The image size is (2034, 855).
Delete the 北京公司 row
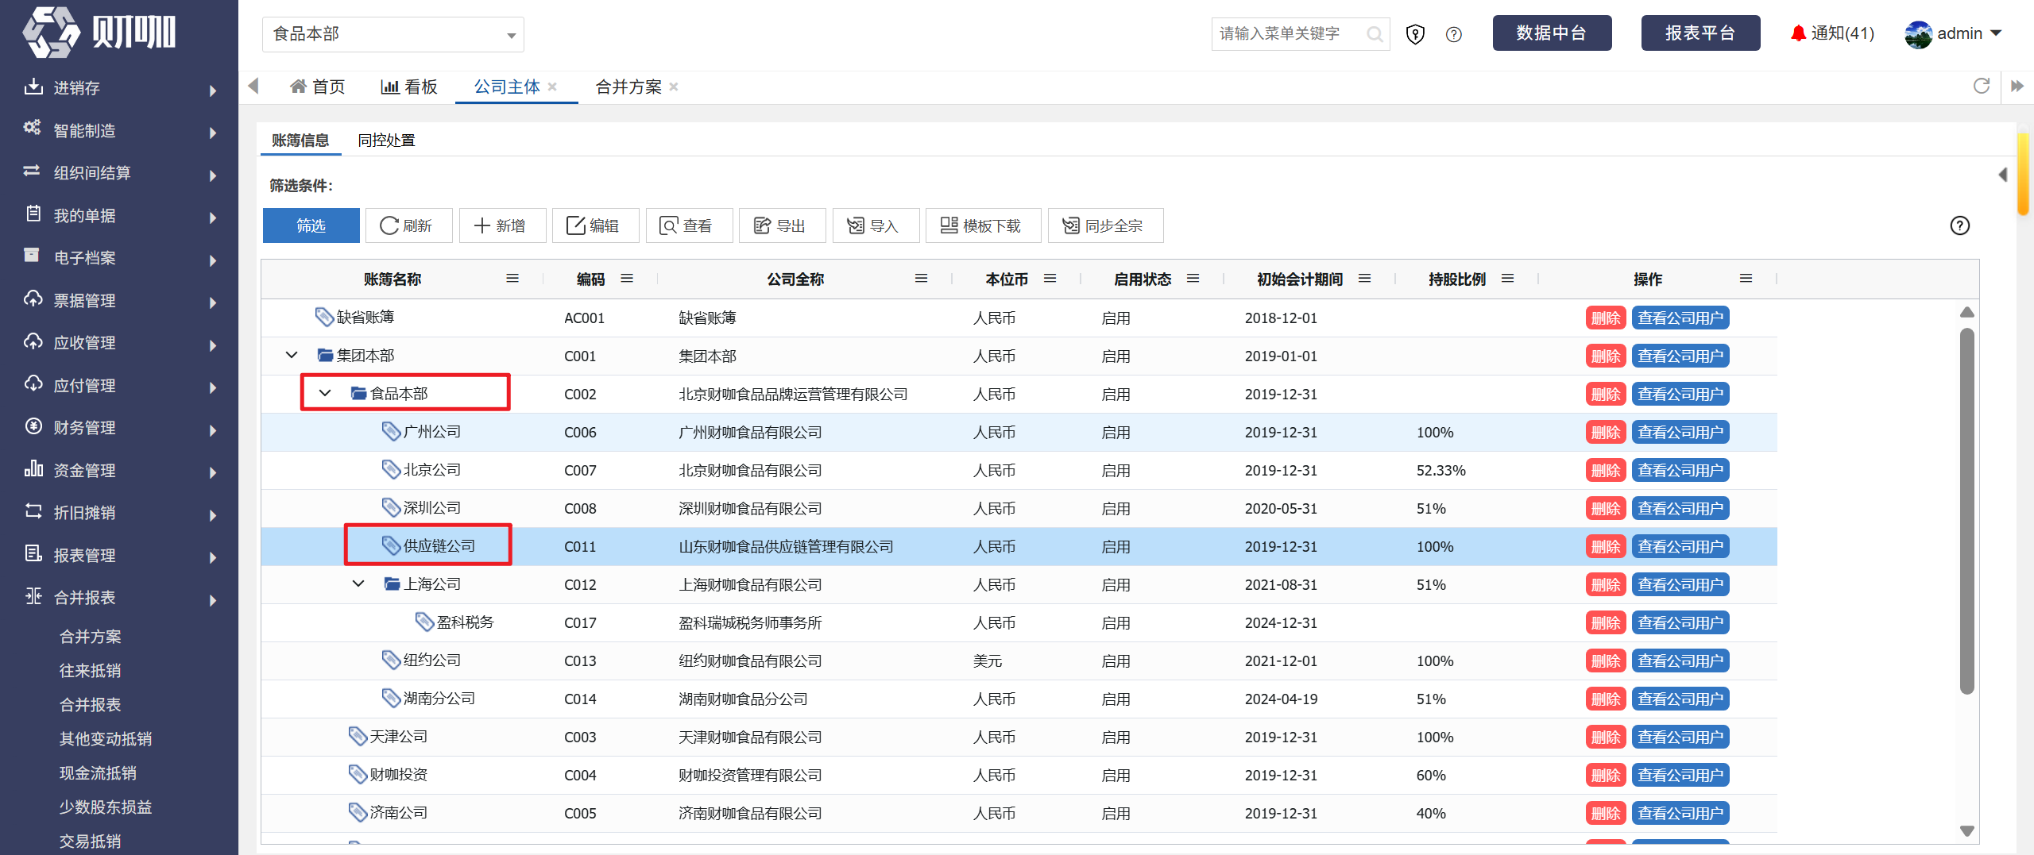pyautogui.click(x=1605, y=471)
